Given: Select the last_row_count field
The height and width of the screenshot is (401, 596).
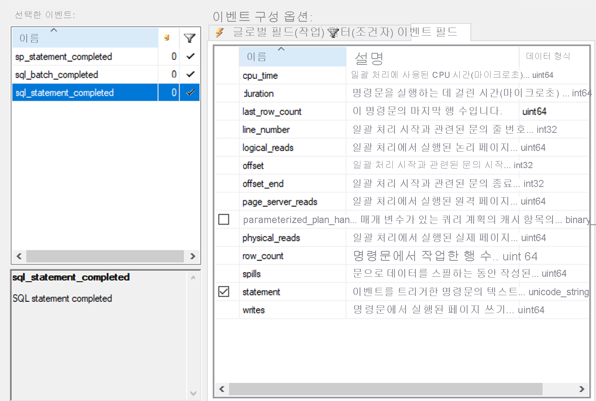Looking at the screenshot, I should pos(272,112).
